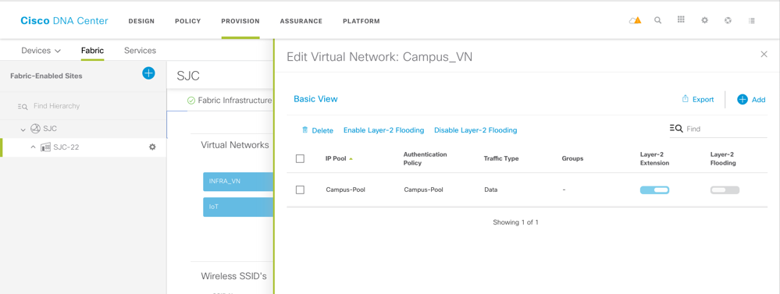Check the Campus-Pool row checkbox
The height and width of the screenshot is (294, 780).
(300, 190)
